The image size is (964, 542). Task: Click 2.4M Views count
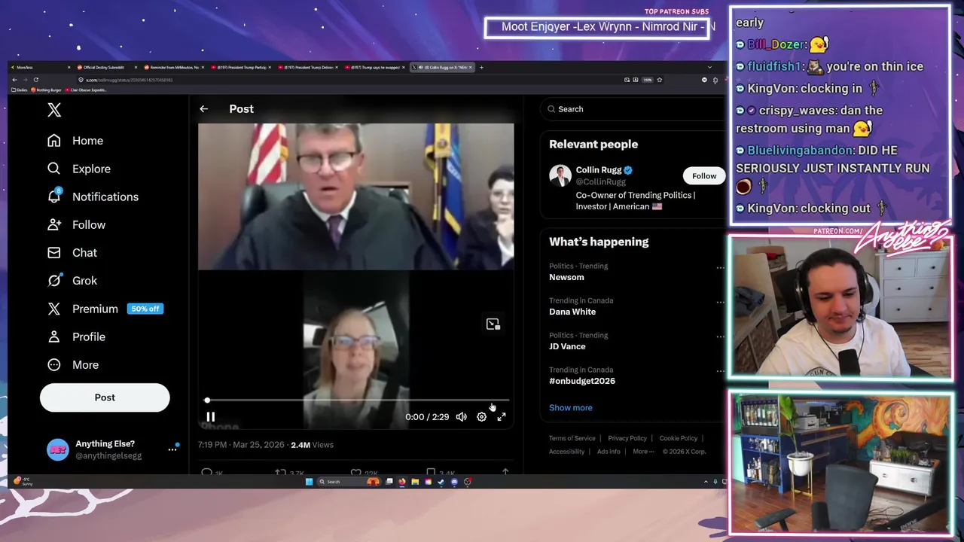click(312, 445)
